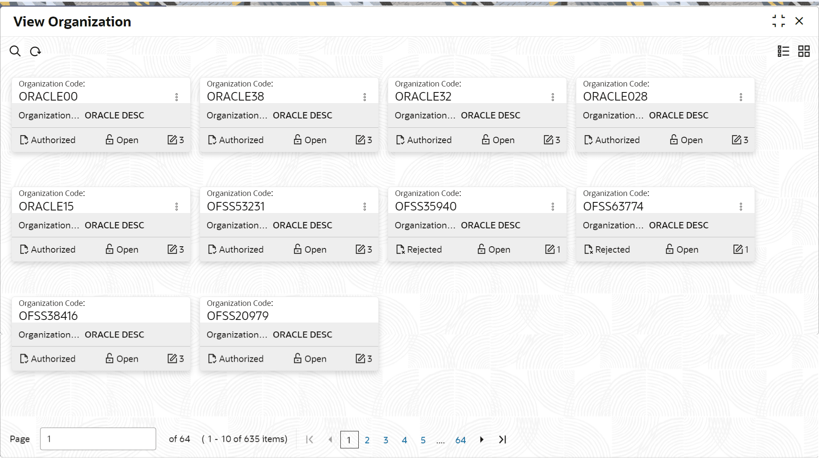Click modification count icon on OFSS20979 card
The height and width of the screenshot is (458, 819).
(x=360, y=358)
